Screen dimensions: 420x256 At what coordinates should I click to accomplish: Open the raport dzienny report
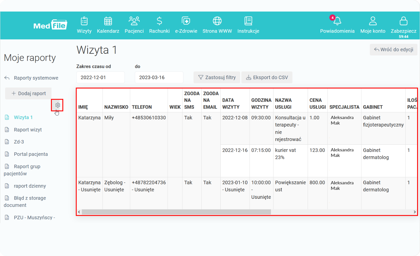point(30,186)
